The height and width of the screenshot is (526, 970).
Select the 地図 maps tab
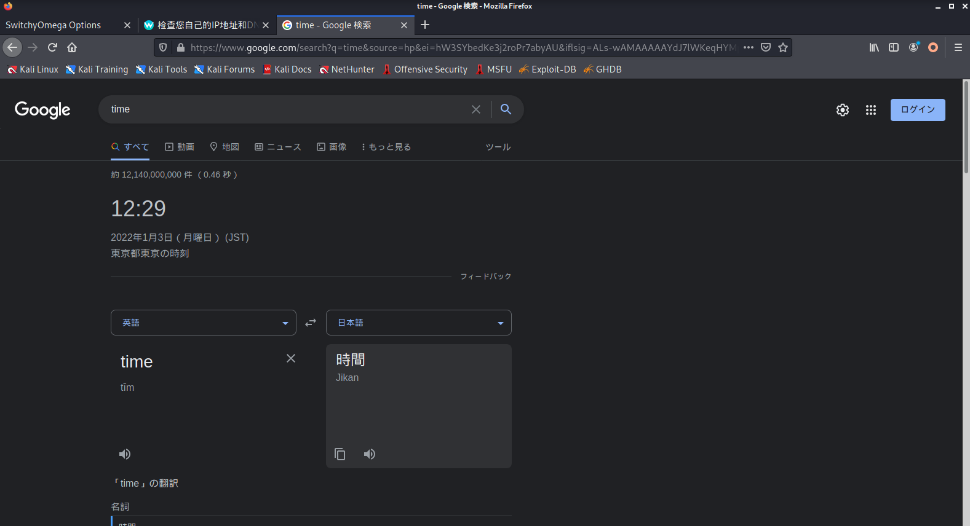click(225, 147)
